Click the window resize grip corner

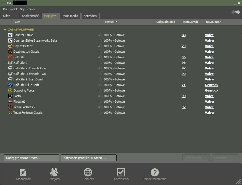tap(238, 182)
